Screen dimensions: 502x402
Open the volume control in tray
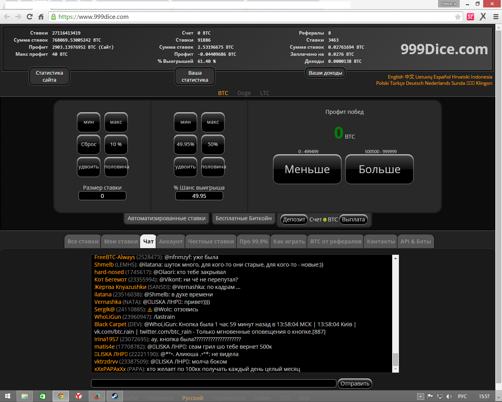point(449,397)
